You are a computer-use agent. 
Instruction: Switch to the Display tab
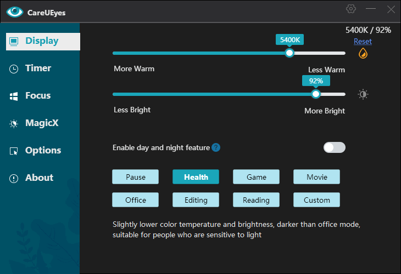coord(43,41)
